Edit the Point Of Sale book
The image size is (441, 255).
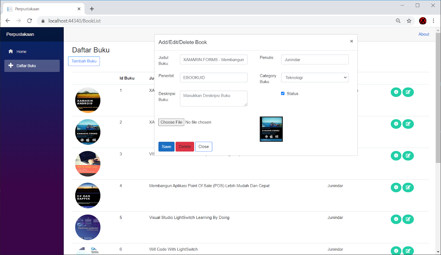(408, 187)
